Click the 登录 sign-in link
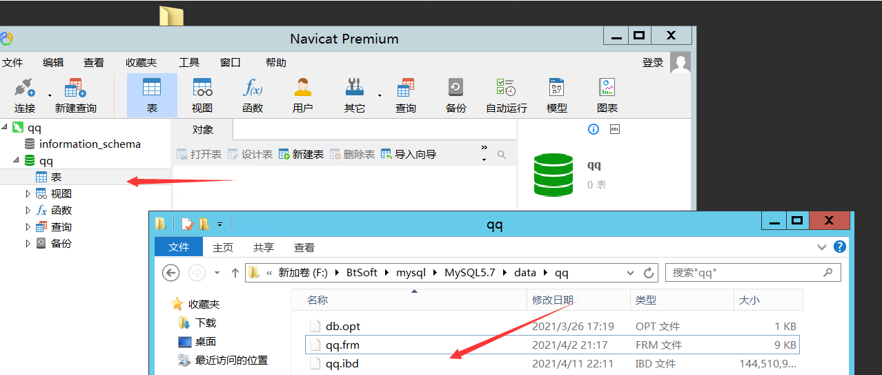 click(653, 62)
